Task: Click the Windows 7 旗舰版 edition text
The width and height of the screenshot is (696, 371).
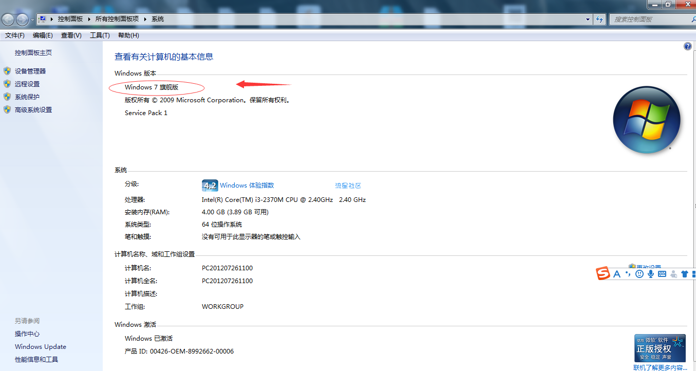Action: [x=152, y=87]
